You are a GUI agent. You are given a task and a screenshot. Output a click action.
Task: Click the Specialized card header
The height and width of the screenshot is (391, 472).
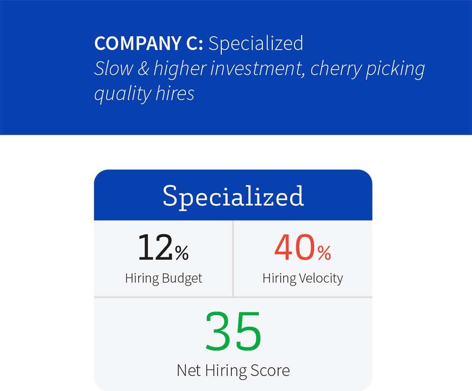(x=233, y=195)
